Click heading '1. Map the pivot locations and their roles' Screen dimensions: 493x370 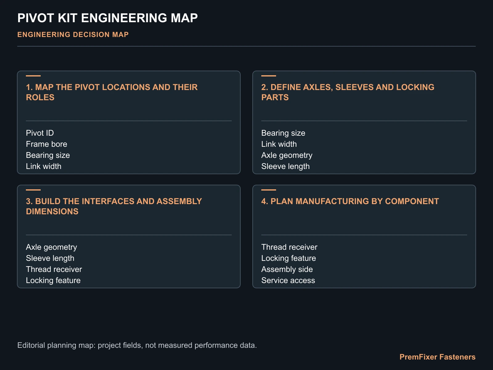[112, 92]
